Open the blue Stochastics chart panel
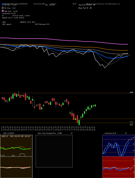Screen dimensions: 135x178 [119, 146]
